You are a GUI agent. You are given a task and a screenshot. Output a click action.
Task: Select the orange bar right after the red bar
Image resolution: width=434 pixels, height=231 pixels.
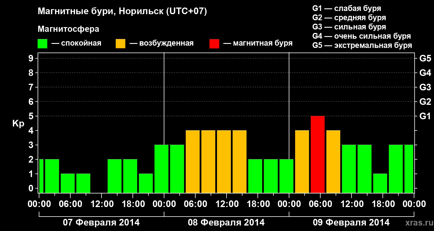tap(333, 162)
